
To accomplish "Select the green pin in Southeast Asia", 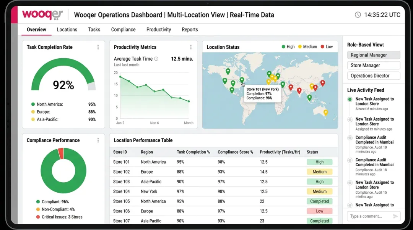I will [309, 98].
